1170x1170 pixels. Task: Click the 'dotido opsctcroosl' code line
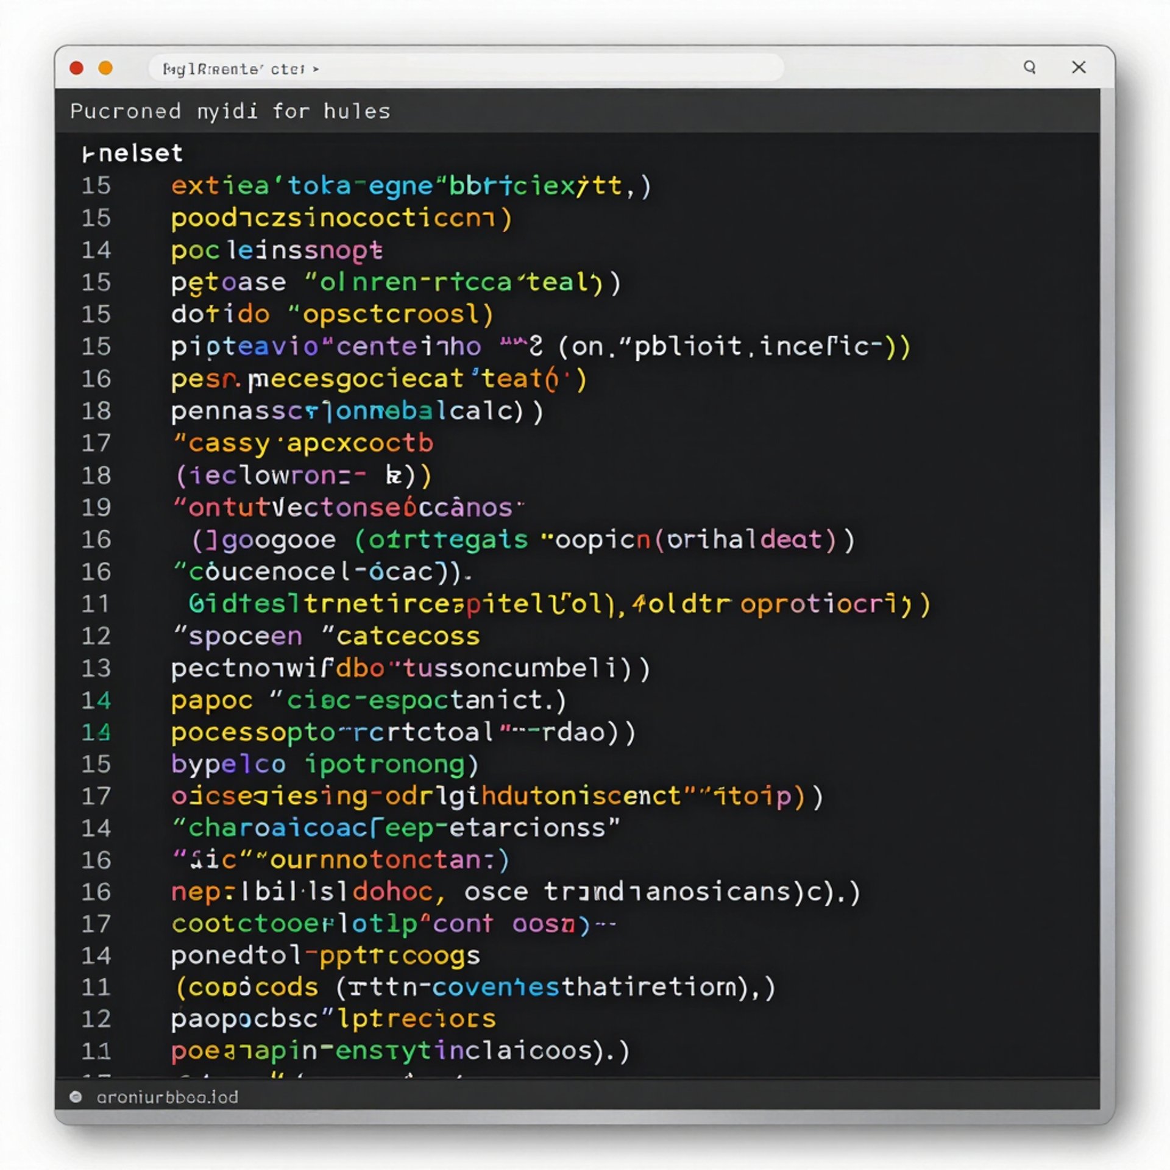click(x=332, y=314)
